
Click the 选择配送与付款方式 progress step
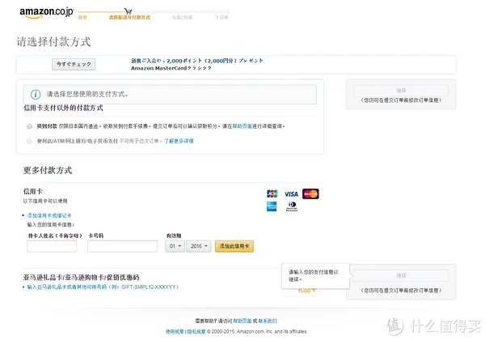coord(129,18)
